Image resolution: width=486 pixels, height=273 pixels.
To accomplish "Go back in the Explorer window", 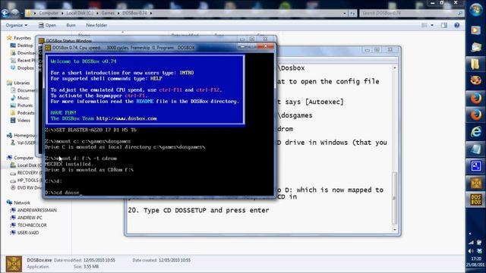I will click(x=5, y=13).
